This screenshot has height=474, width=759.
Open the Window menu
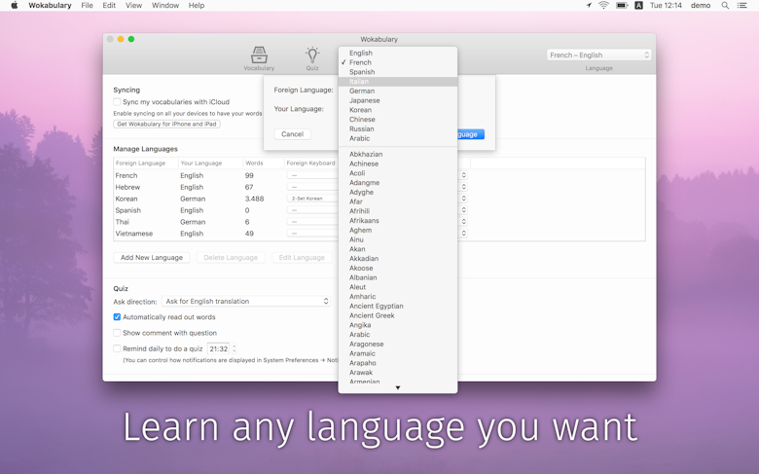pyautogui.click(x=165, y=5)
